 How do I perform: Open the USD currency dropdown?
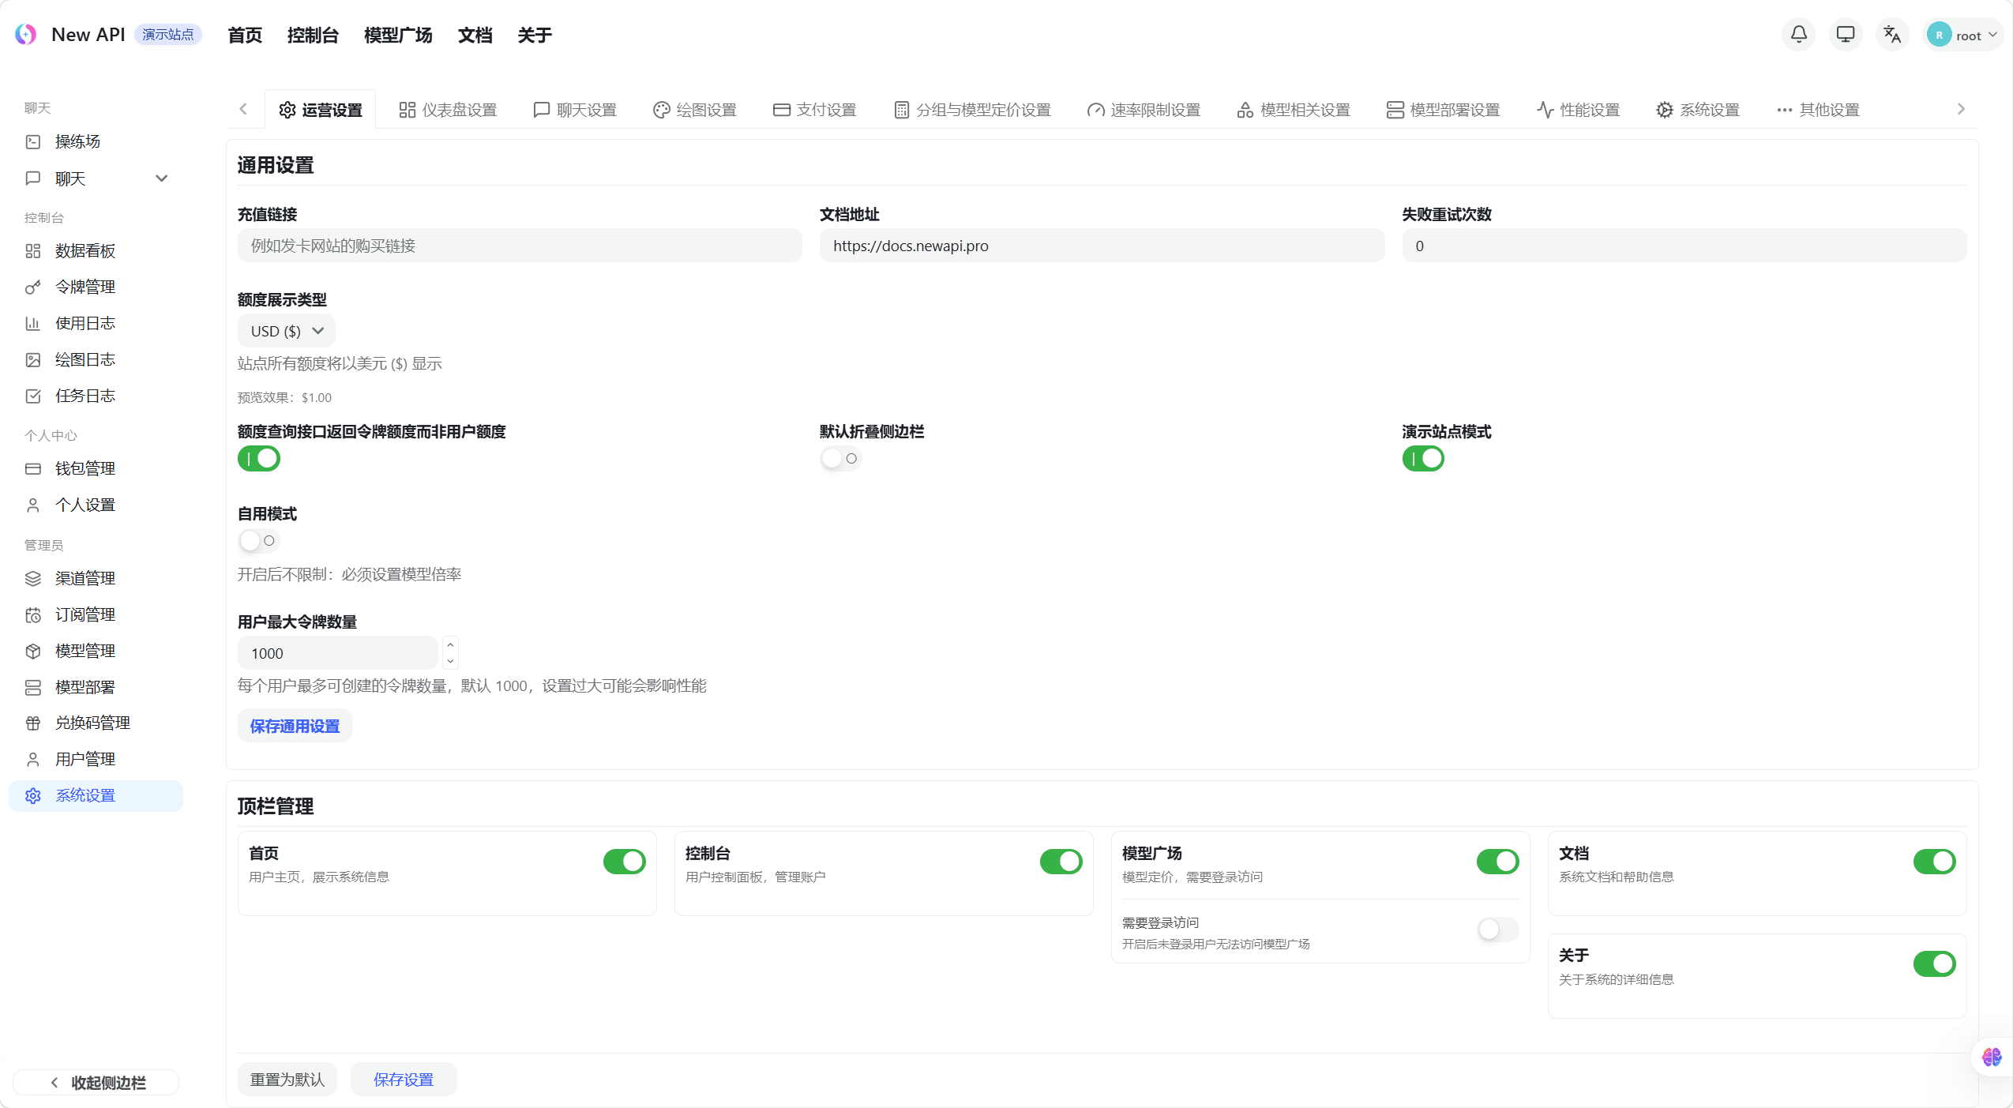click(286, 330)
